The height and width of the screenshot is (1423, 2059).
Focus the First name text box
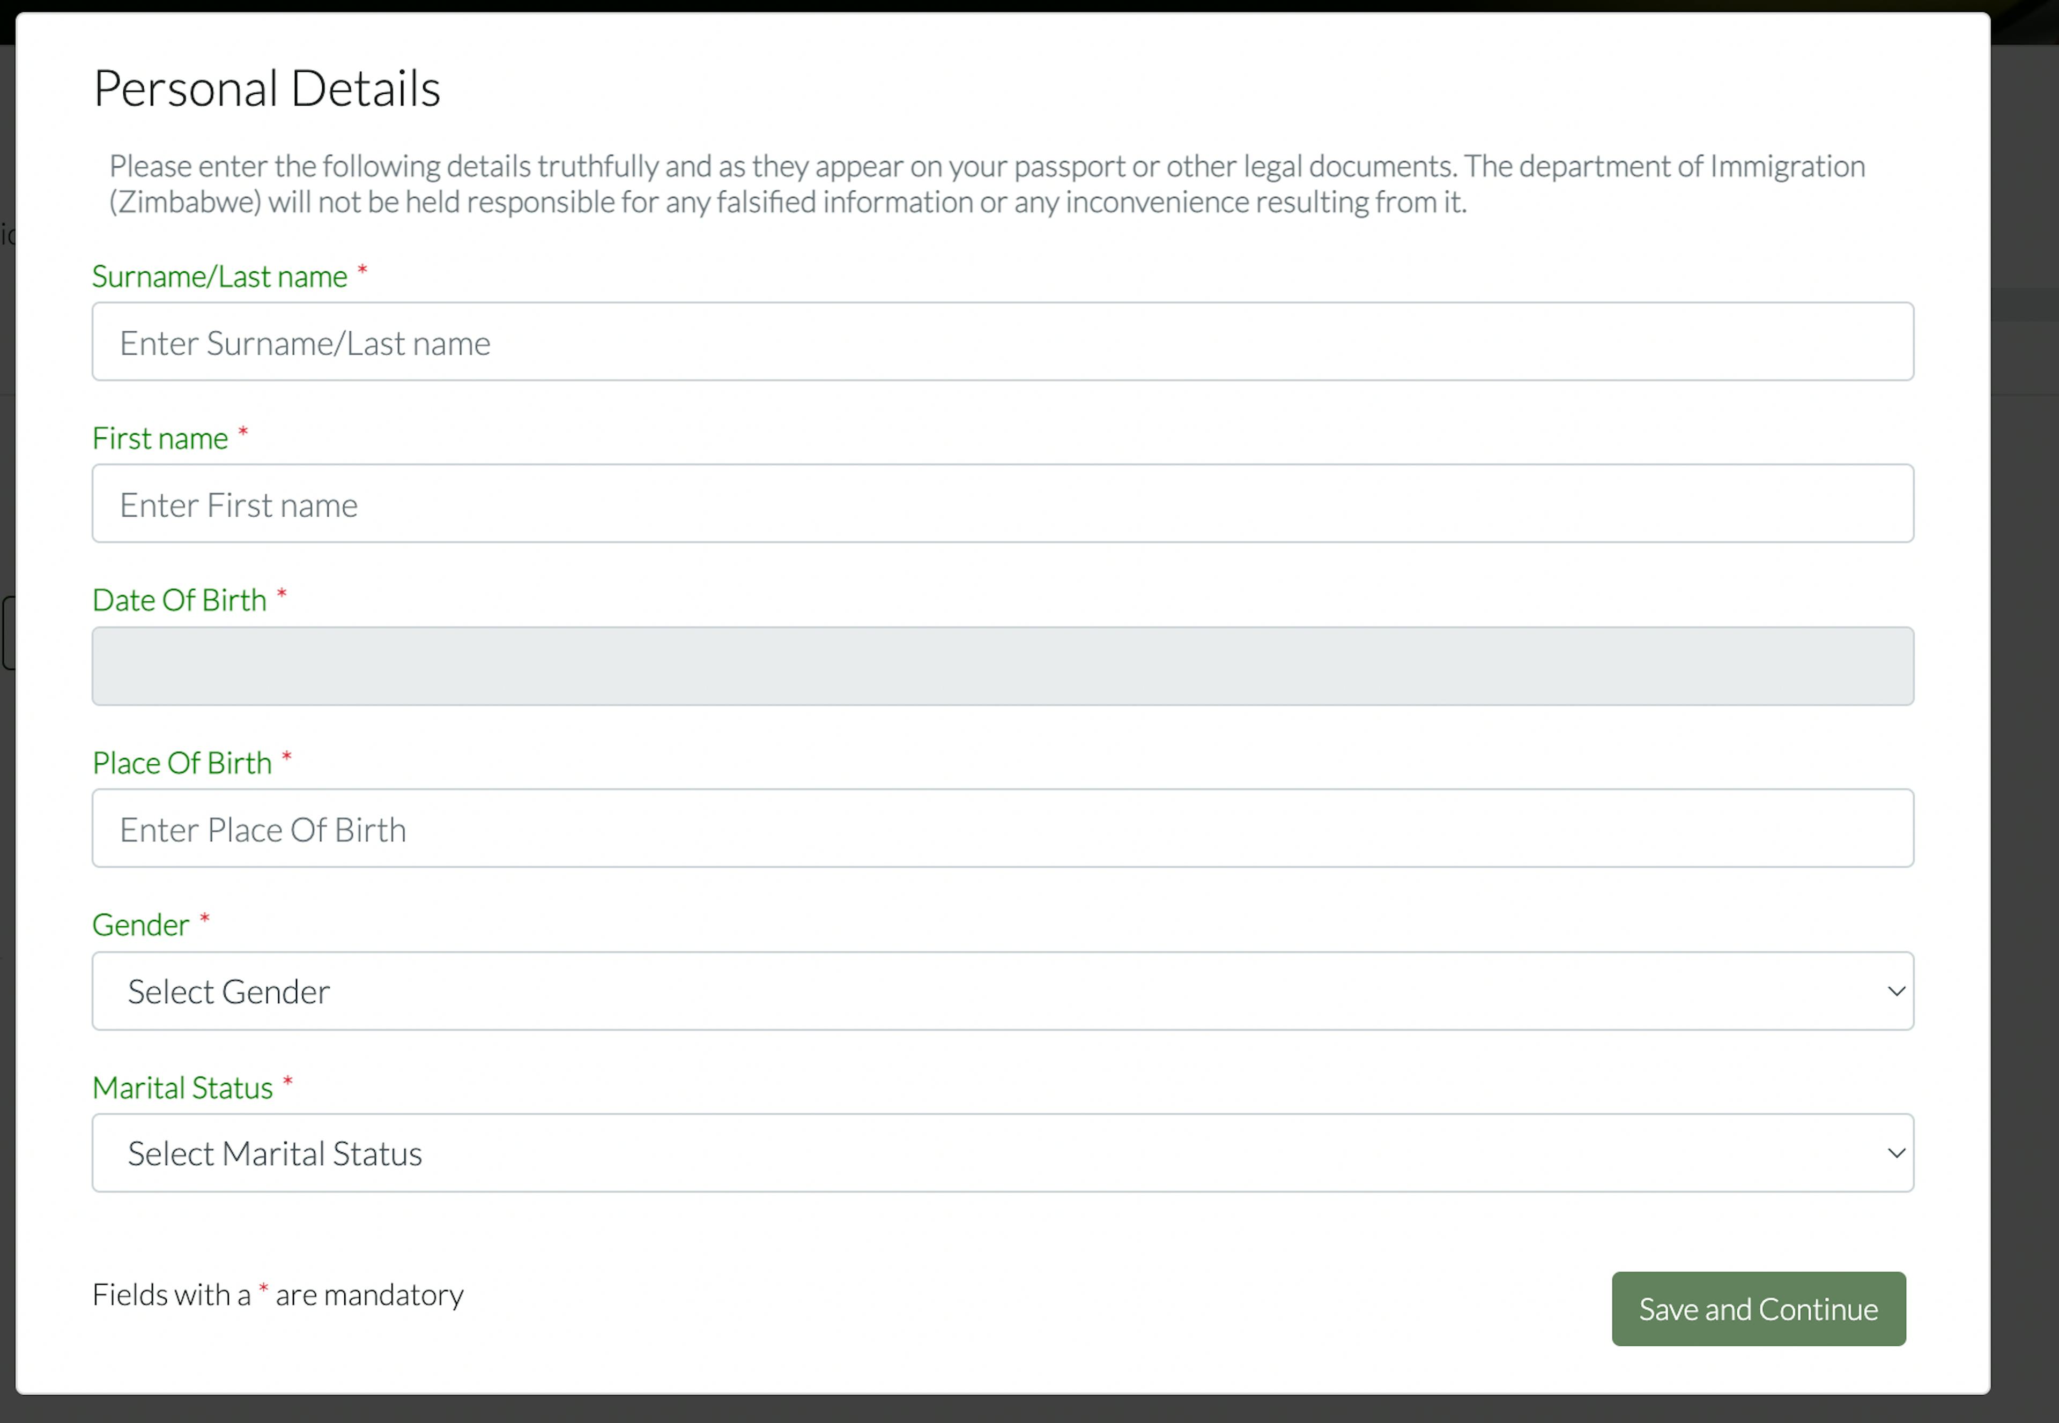[1002, 503]
